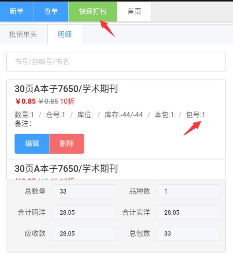The image size is (233, 259).
Task: Click the 品种数 field showing 1
Action: point(188,191)
